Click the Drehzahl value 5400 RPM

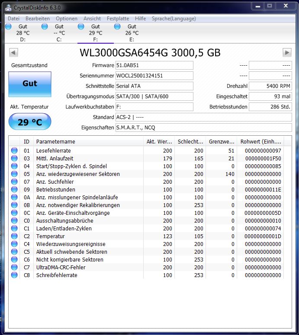[270, 86]
